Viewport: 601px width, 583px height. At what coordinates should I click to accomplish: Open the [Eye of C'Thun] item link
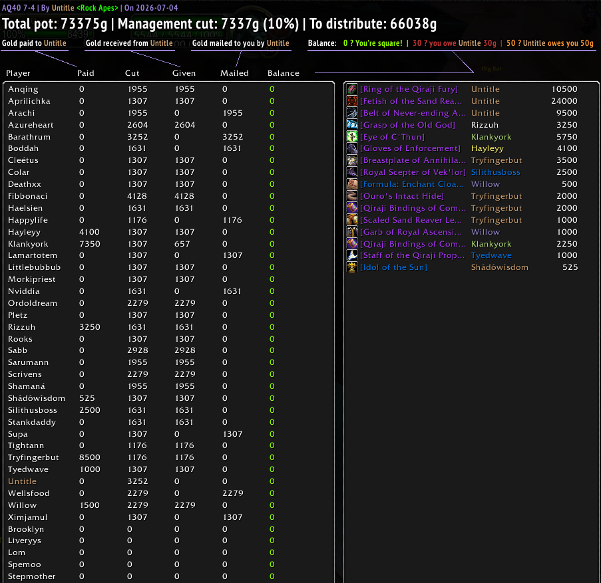(x=393, y=137)
